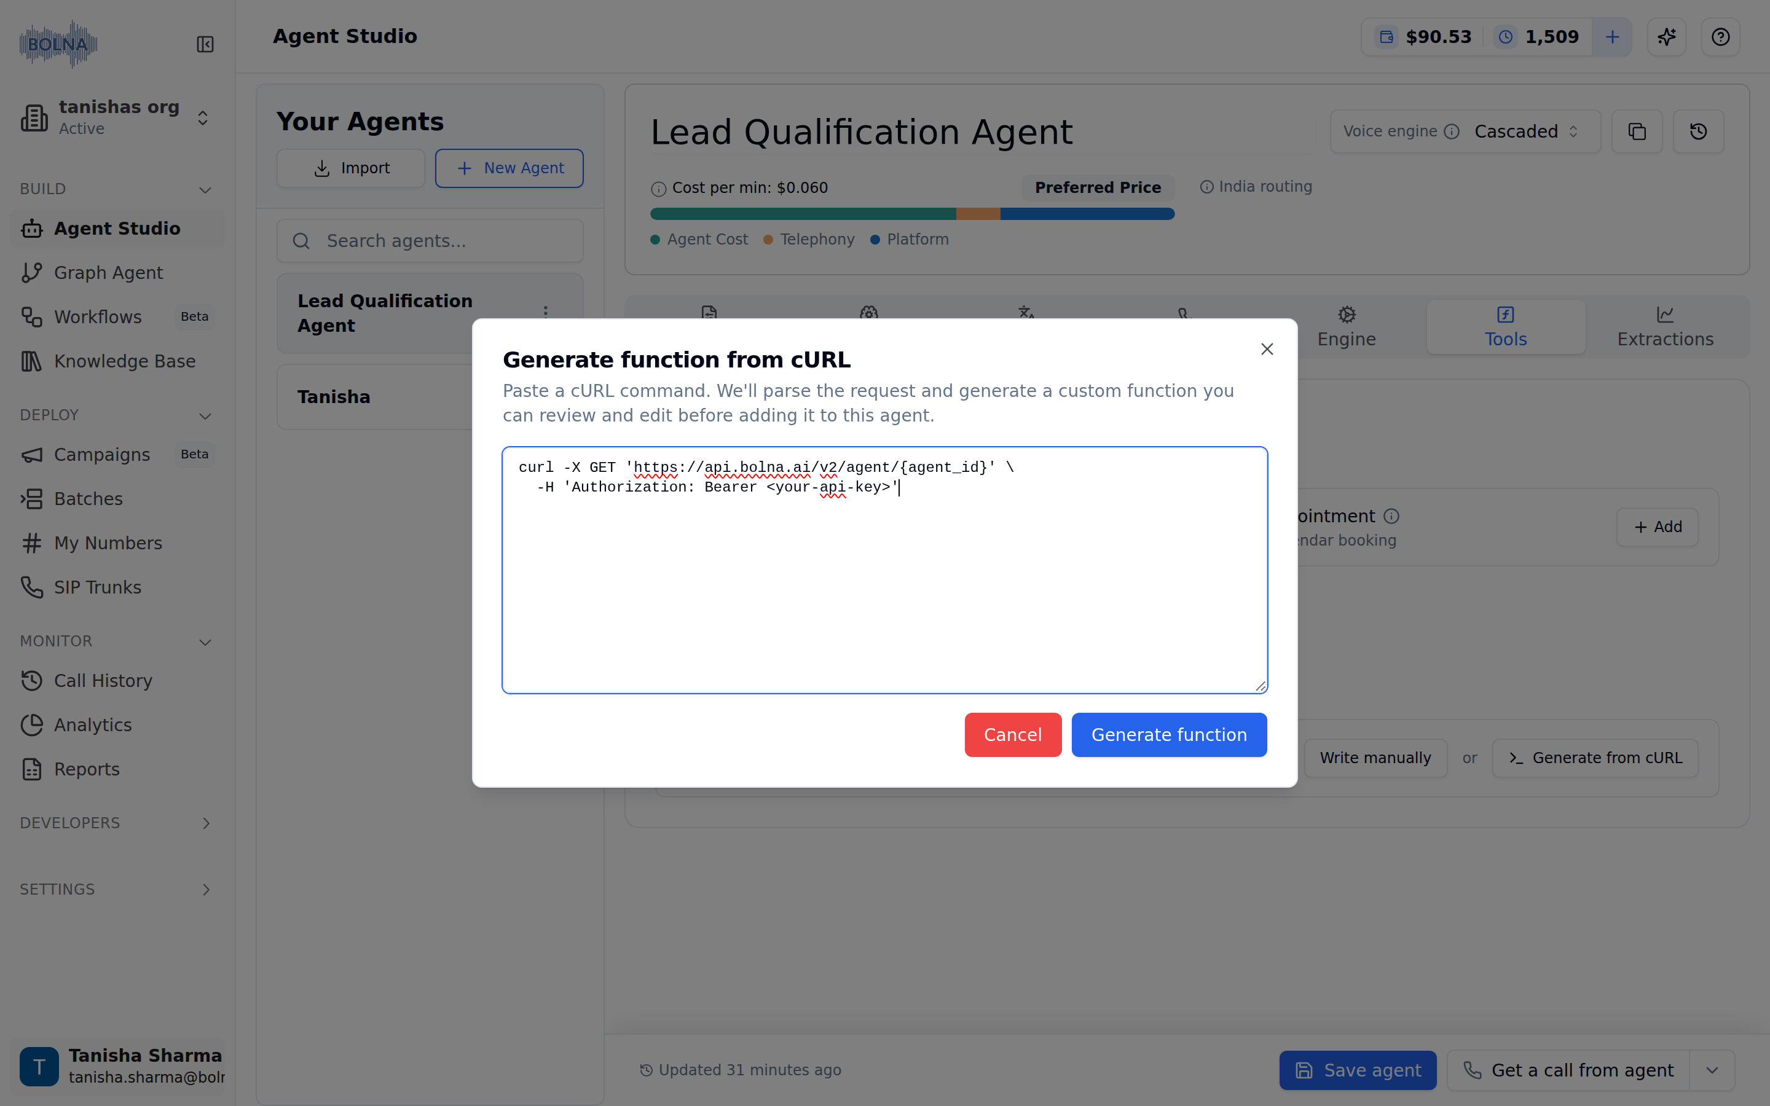Click Write manually button
The width and height of the screenshot is (1770, 1106).
(x=1375, y=758)
